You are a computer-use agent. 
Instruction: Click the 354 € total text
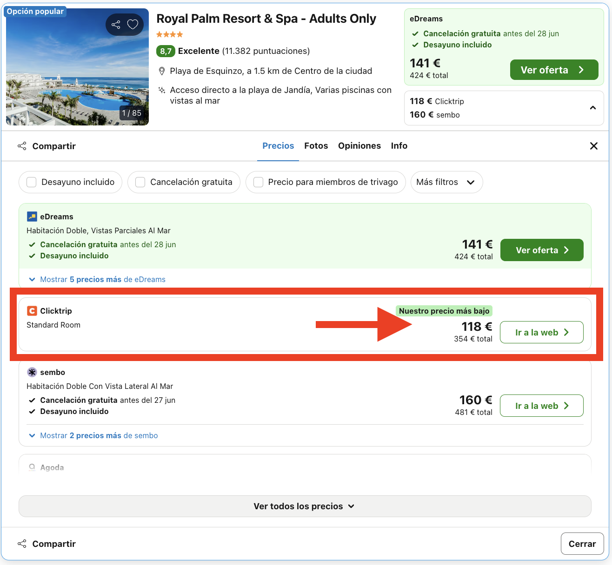pyautogui.click(x=473, y=339)
